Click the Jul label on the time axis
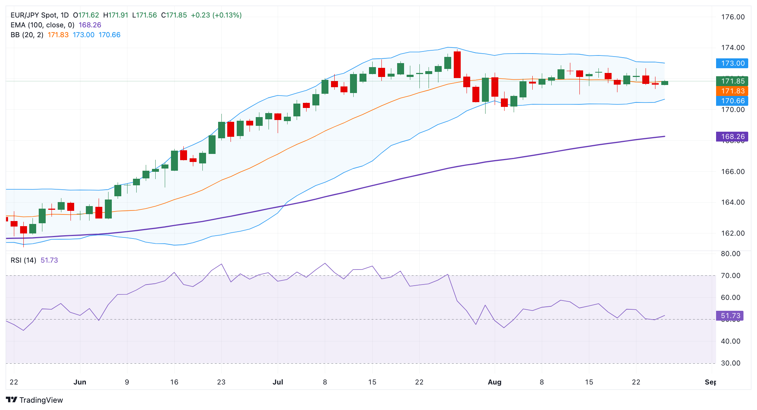 (278, 382)
